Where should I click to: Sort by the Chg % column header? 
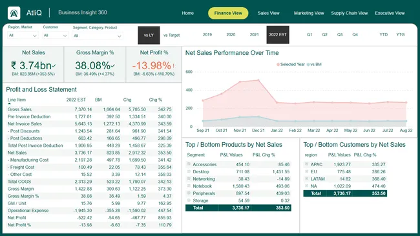click(156, 100)
